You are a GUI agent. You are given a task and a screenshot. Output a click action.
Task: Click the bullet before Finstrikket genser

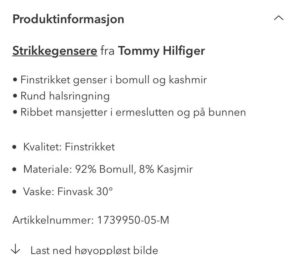click(x=15, y=80)
